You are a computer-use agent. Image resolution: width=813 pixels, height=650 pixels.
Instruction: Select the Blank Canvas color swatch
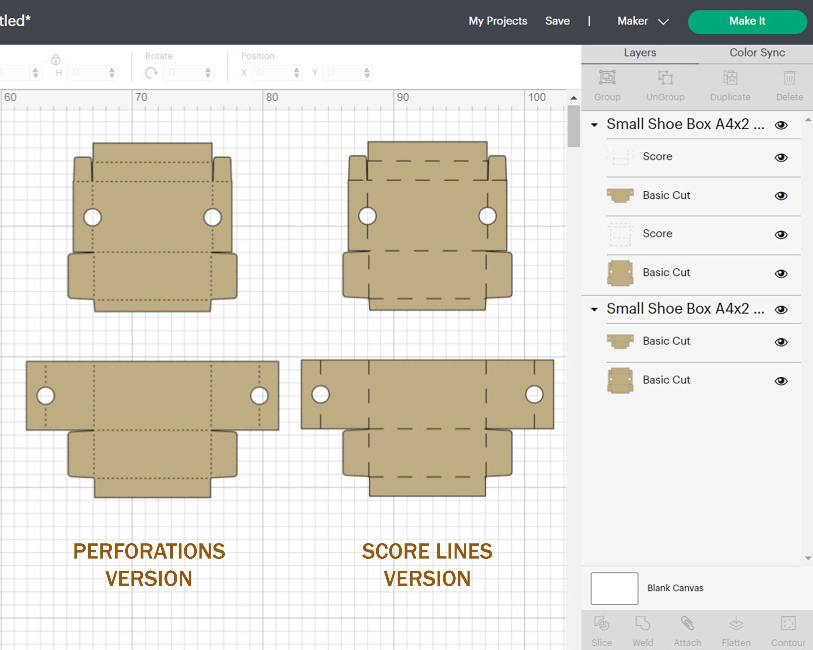point(614,588)
